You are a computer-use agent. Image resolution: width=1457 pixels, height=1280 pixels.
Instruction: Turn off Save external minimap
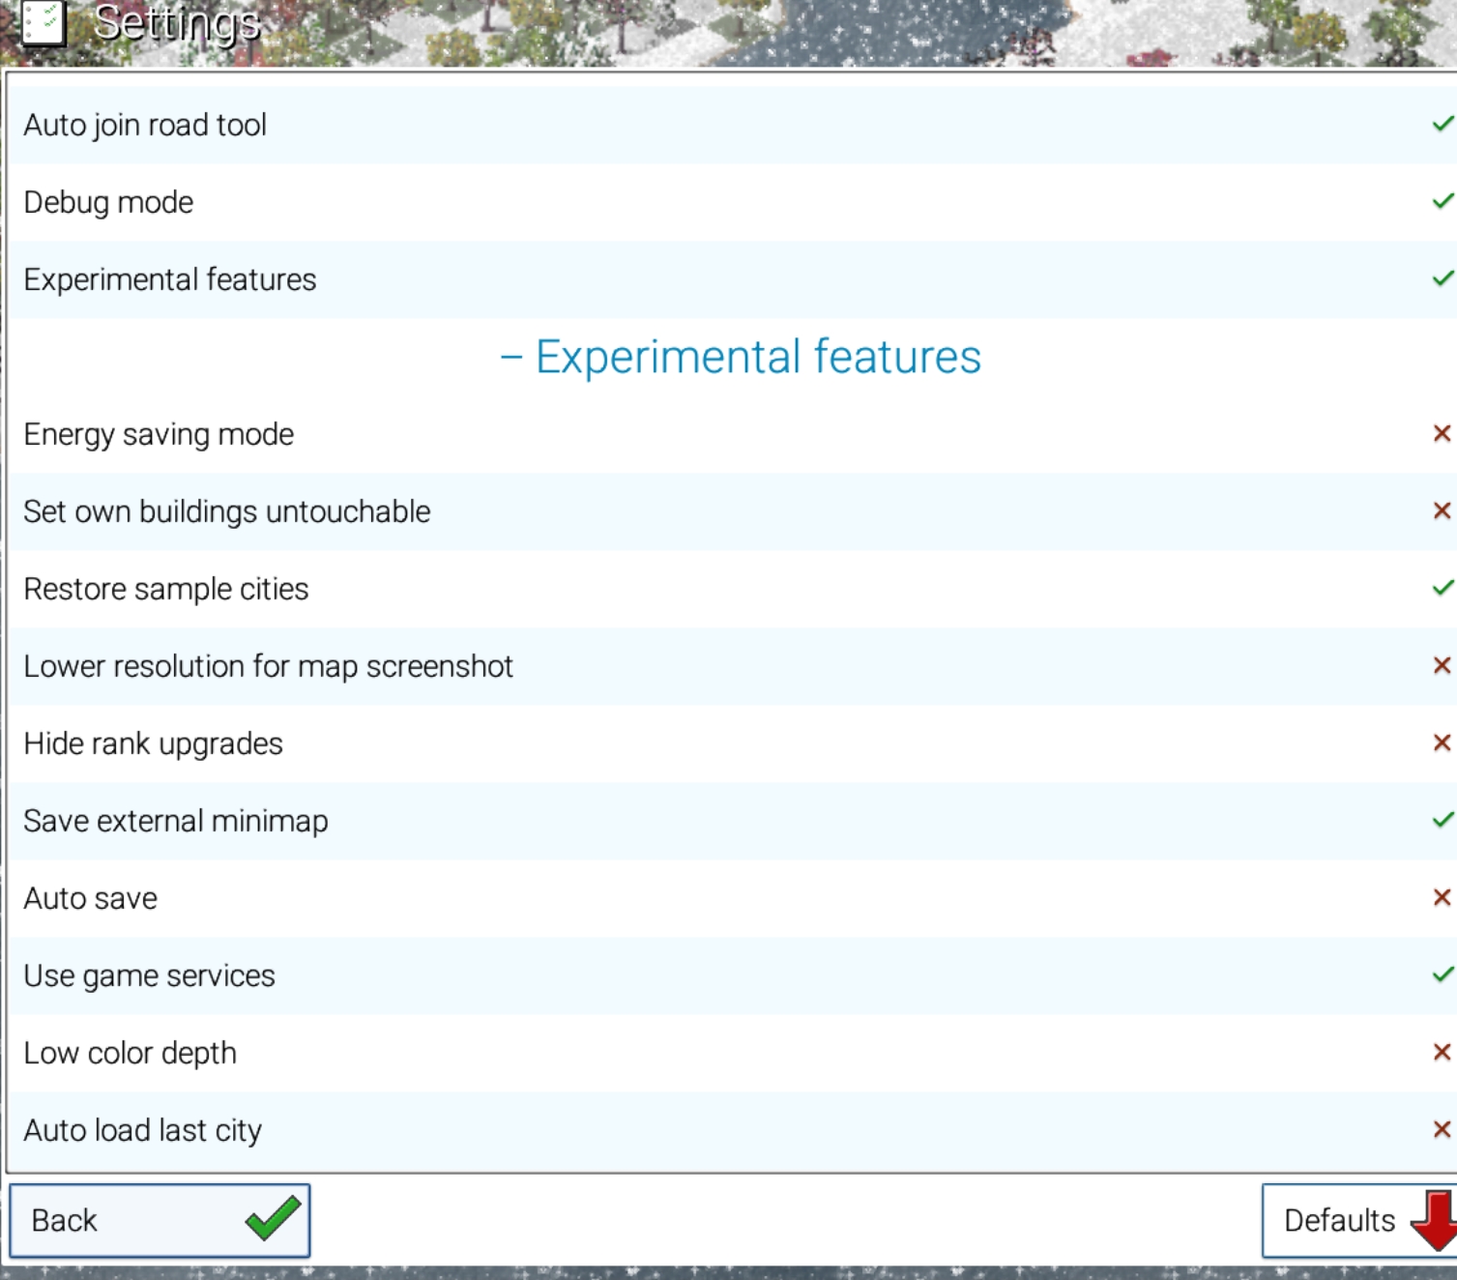(x=1442, y=820)
